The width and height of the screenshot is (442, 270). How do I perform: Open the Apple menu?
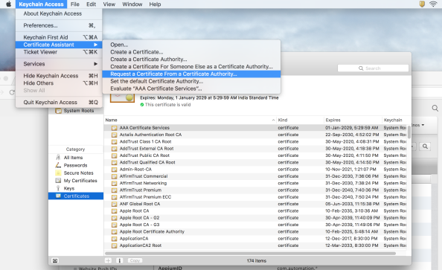(9, 4)
